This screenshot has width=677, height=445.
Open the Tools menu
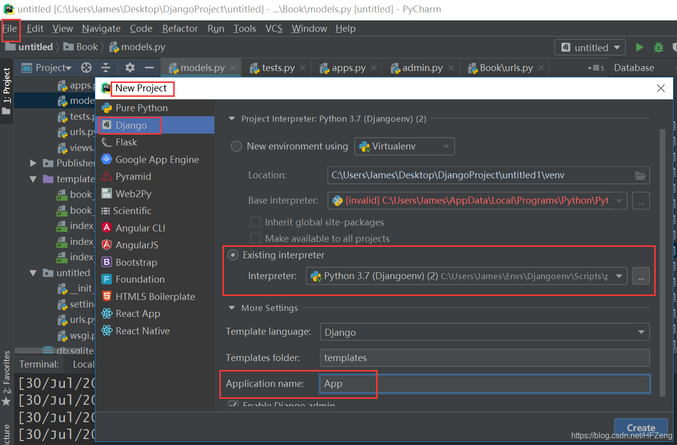coord(245,28)
